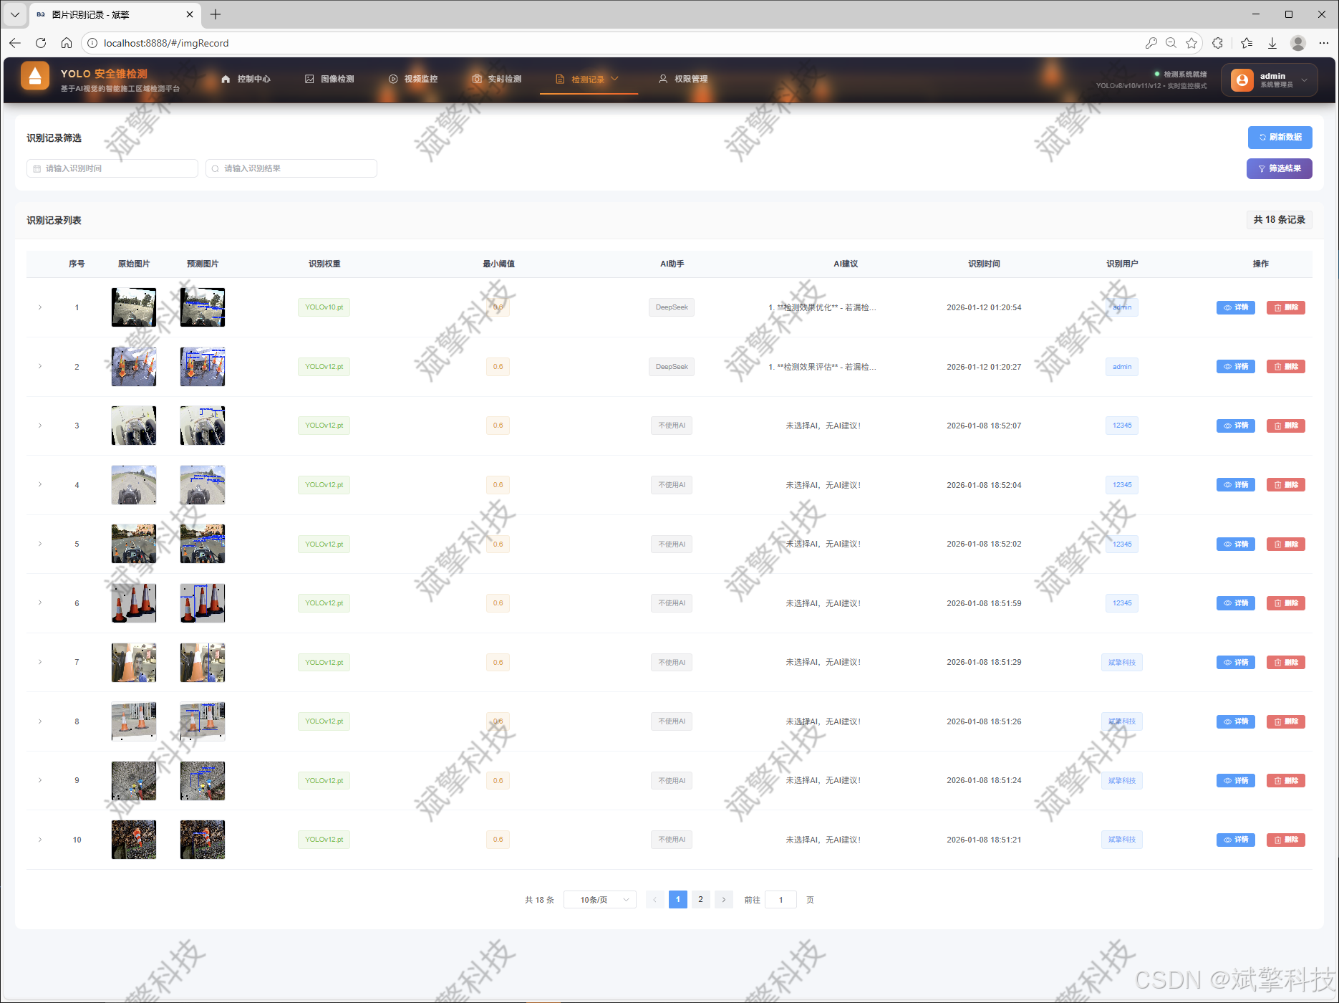1339x1003 pixels.
Task: Reload the page with the refresh icon
Action: tap(41, 43)
